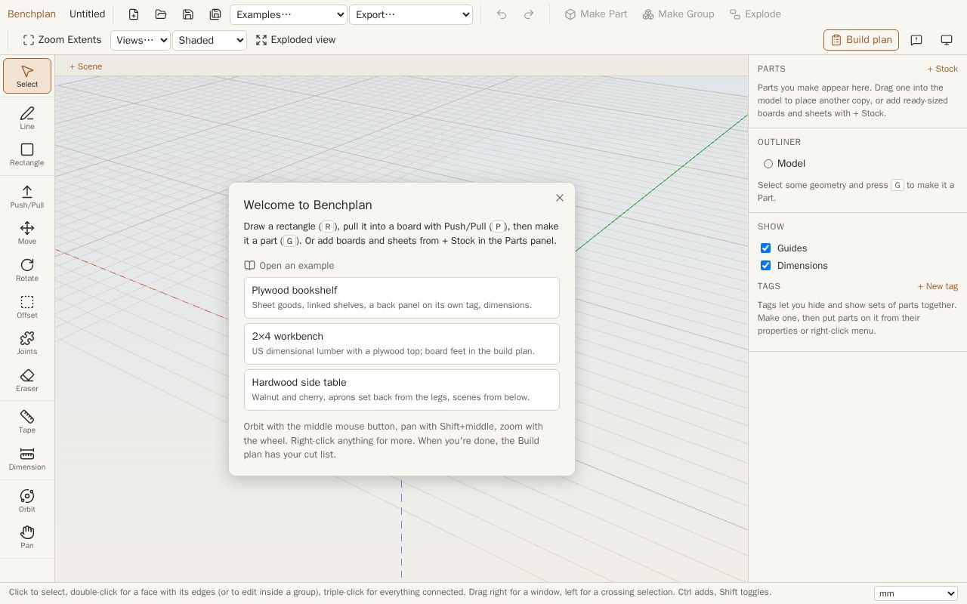The height and width of the screenshot is (604, 967).
Task: Select the Offset tool
Action: coord(27,307)
